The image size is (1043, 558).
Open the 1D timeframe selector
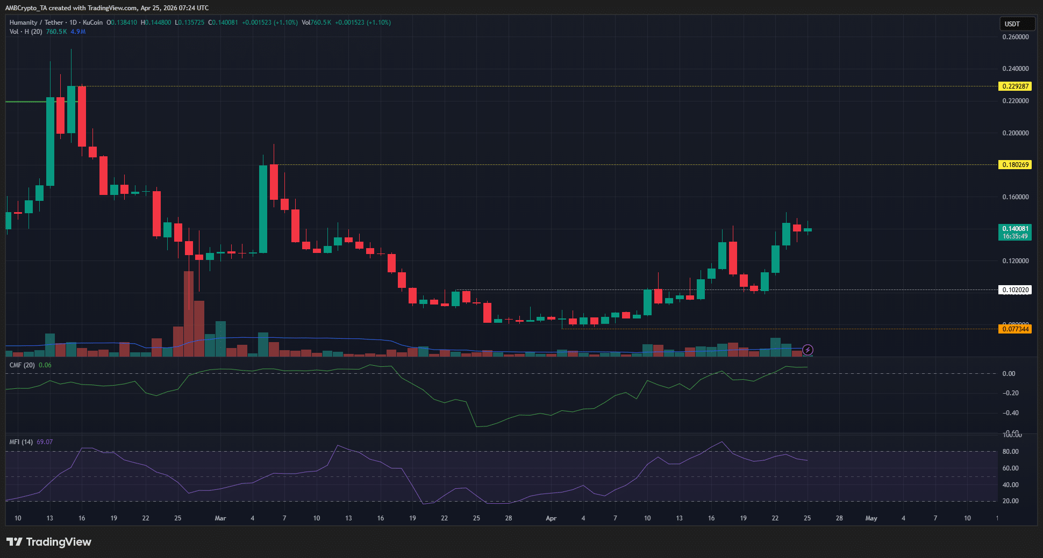pos(73,23)
